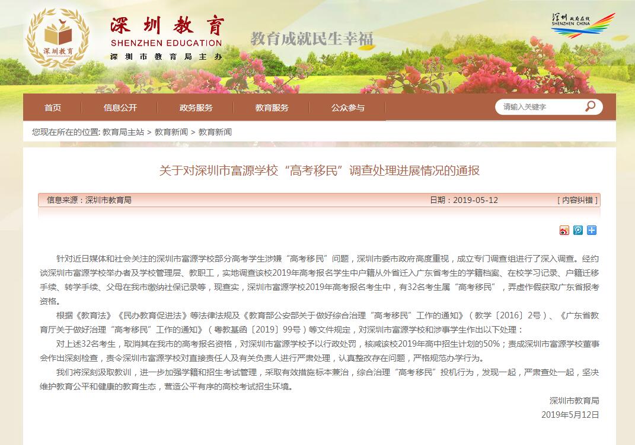Viewport: 635px width, 445px height.
Task: Open the 教育服务 navigation menu
Action: click(273, 108)
